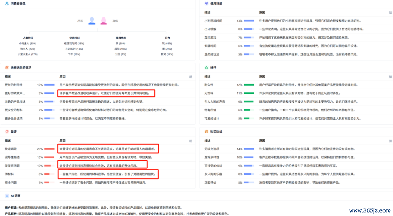The width and height of the screenshot is (393, 216).
Task: Select the 吱吱声问题 negative review row
Action: tap(98, 166)
